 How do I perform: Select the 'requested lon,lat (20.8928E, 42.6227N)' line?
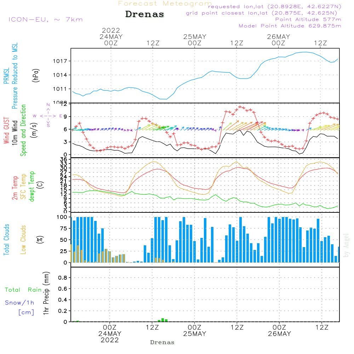tap(275, 6)
